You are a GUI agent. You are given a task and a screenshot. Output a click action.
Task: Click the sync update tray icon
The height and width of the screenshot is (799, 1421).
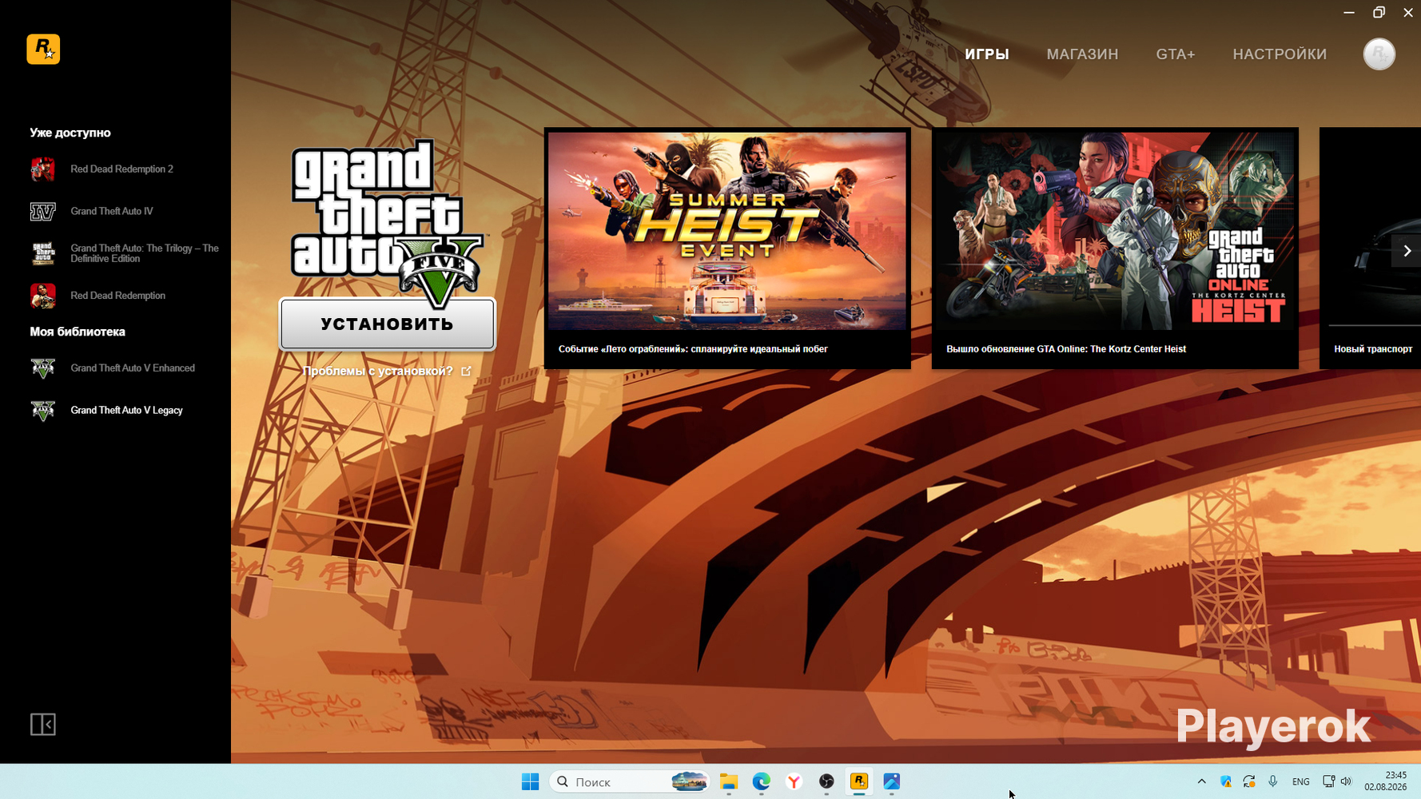point(1249,781)
